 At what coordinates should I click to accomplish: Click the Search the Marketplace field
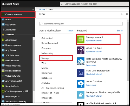(81, 24)
